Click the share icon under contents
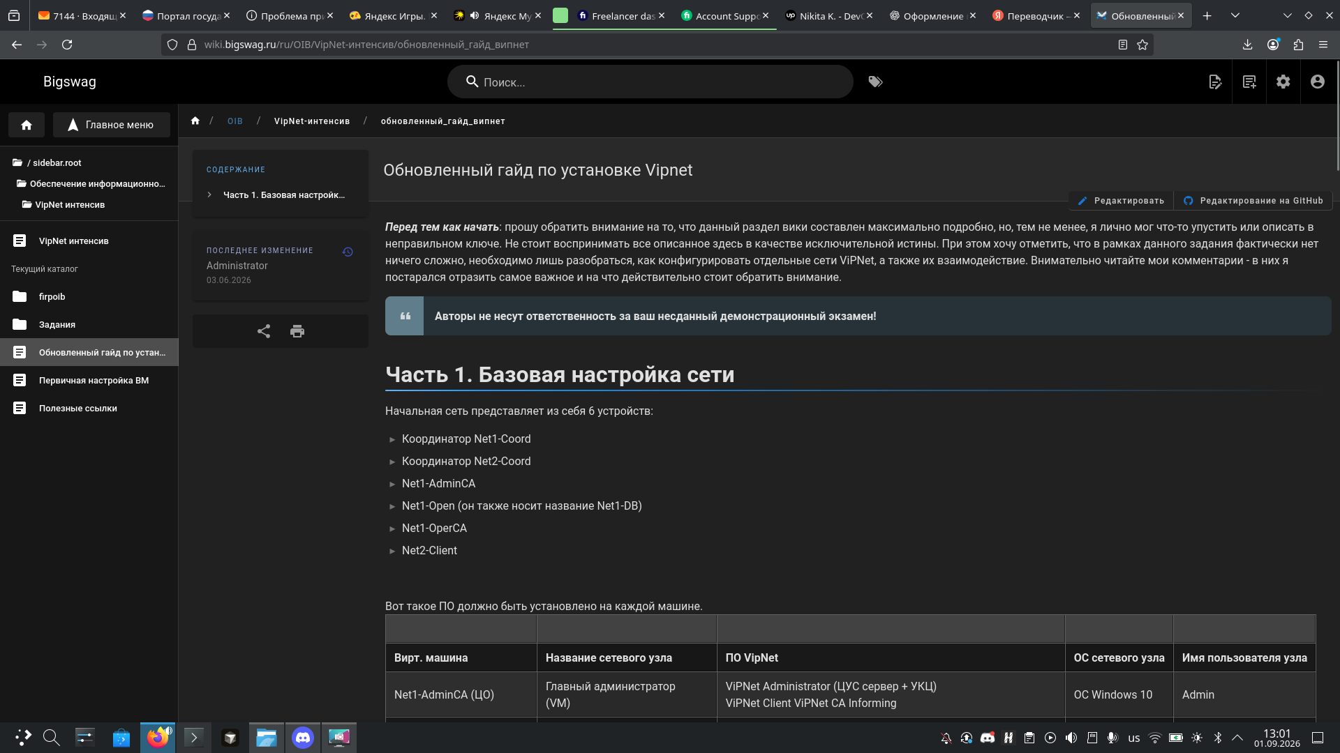Screen dimensions: 1340x753 [x=264, y=331]
